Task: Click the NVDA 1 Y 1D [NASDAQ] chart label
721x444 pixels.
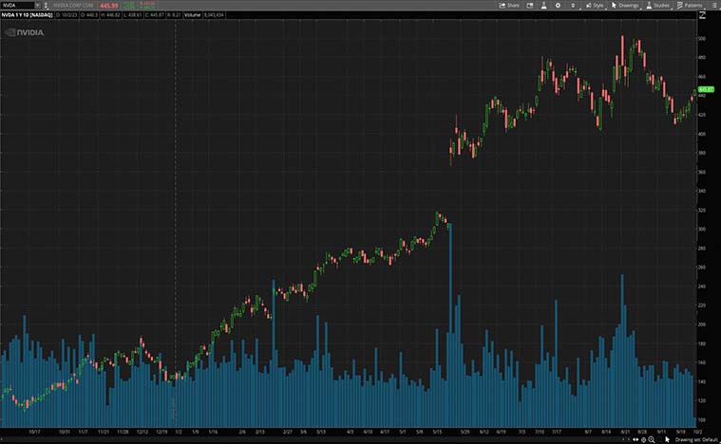Action: pos(27,15)
